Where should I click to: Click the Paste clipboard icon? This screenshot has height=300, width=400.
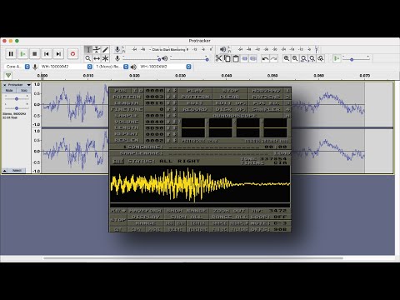236,58
